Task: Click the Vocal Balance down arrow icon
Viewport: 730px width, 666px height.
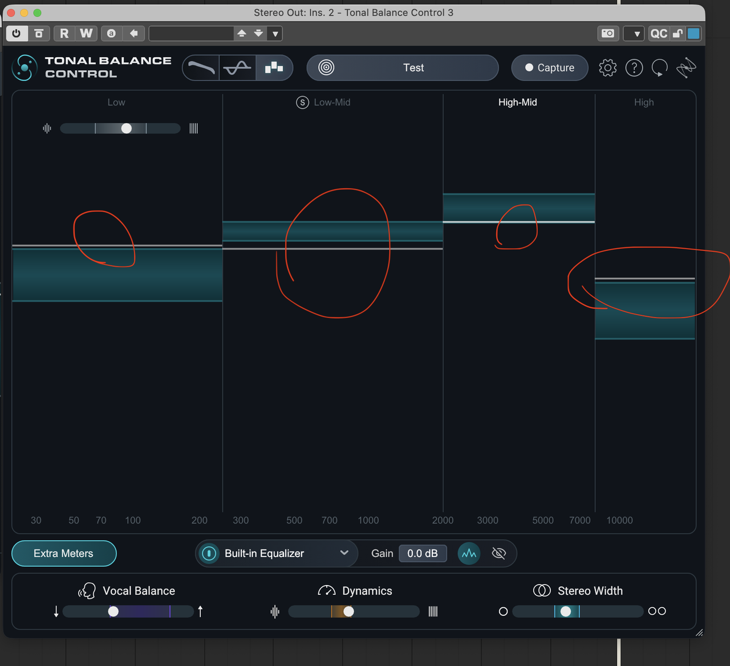Action: pos(56,612)
